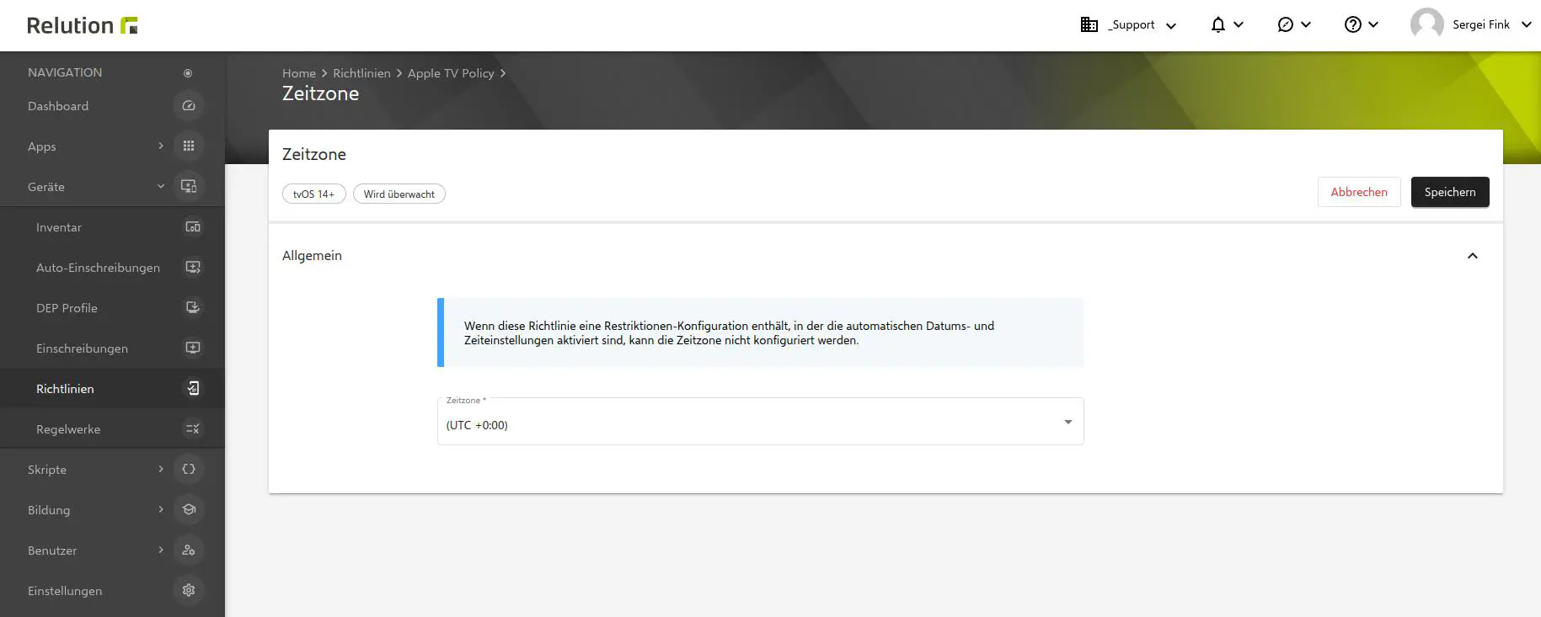Click the Regelwerke rules icon
Screen dimensions: 1541x617
(193, 429)
